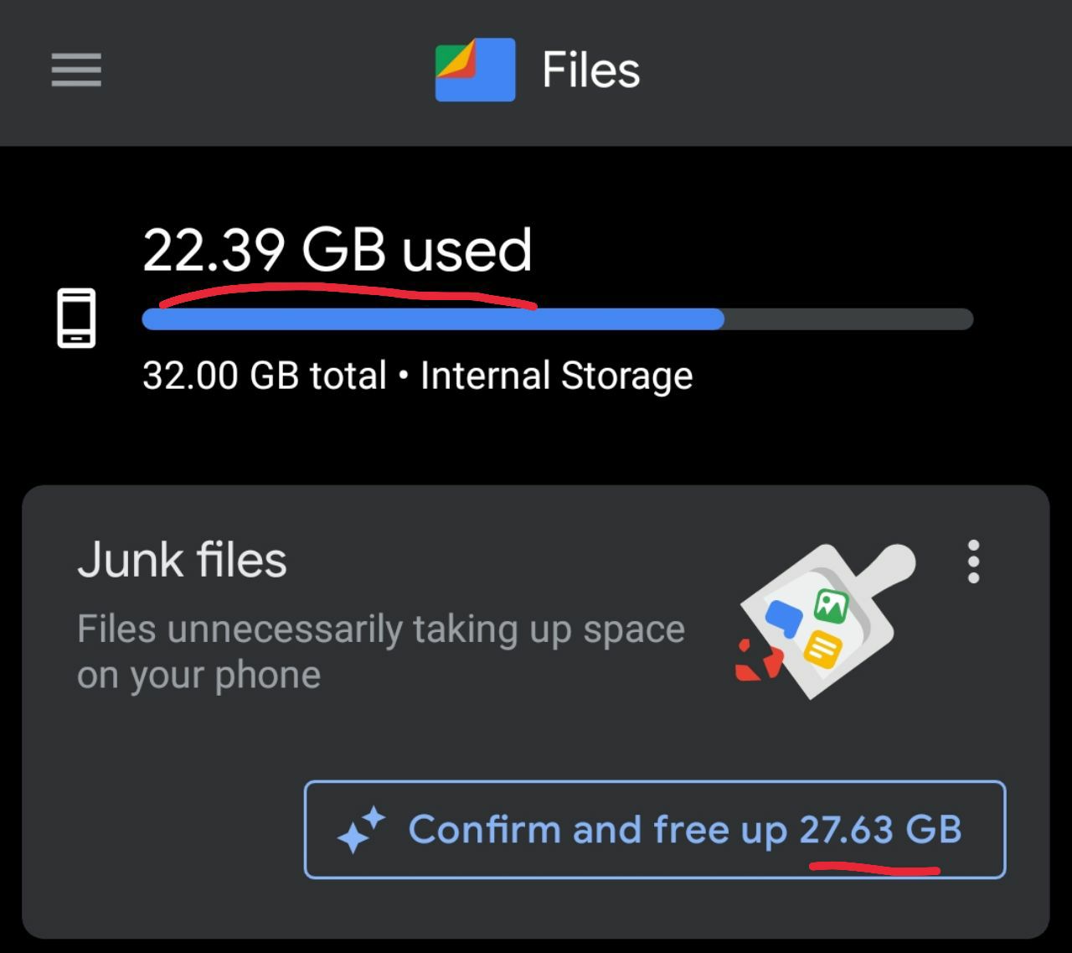1072x953 pixels.
Task: Open the Junk files three-dot menu
Action: pyautogui.click(x=973, y=562)
